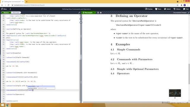Download the compiled PDF
Screen dimensions: 190x107
[x=101, y=12]
